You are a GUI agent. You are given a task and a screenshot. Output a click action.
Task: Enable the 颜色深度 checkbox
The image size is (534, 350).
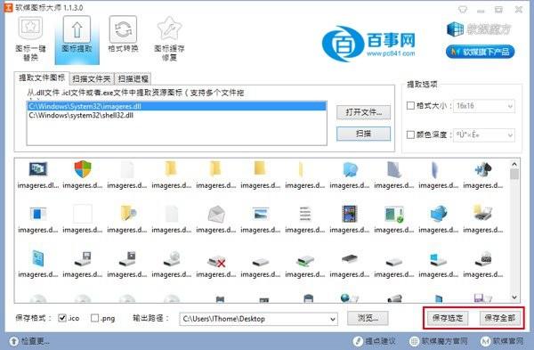click(x=410, y=134)
